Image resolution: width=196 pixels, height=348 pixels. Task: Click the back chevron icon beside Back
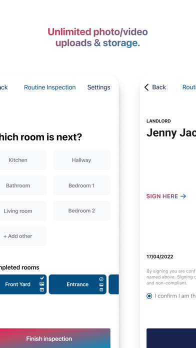tap(146, 87)
